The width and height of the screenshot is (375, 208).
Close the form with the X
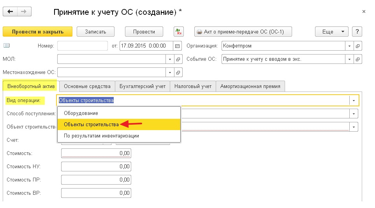pos(364,11)
